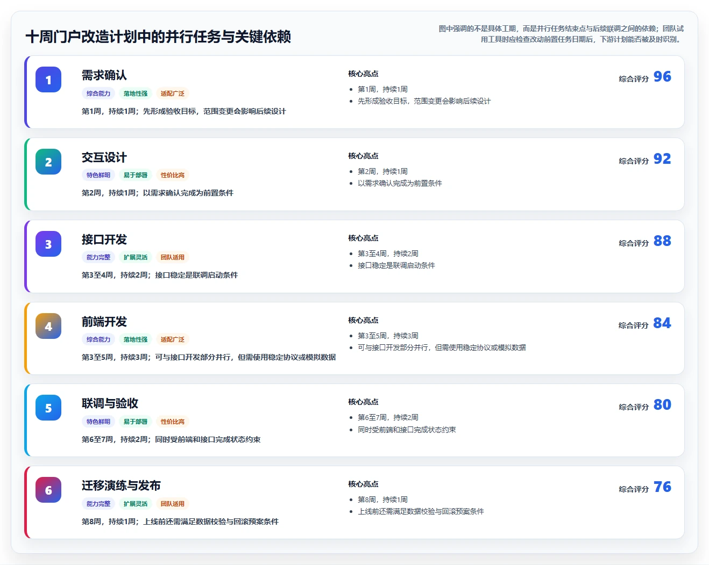Select the 易于部署 tag under 交互设计
The image size is (709, 565).
[136, 175]
